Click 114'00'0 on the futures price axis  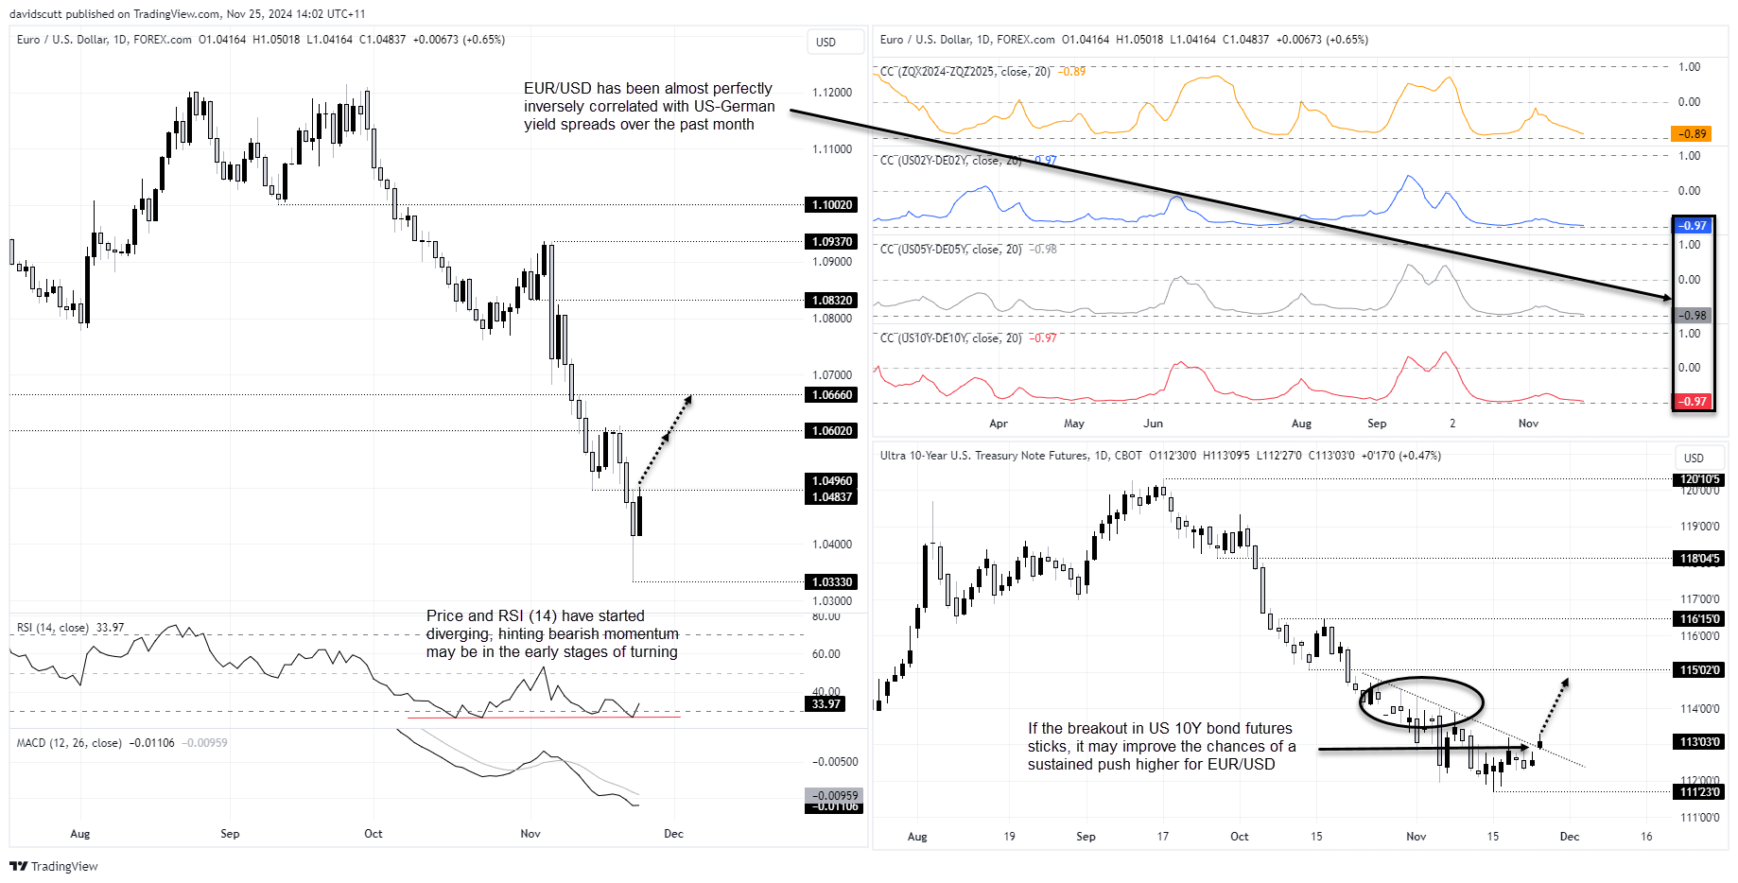pos(1699,709)
